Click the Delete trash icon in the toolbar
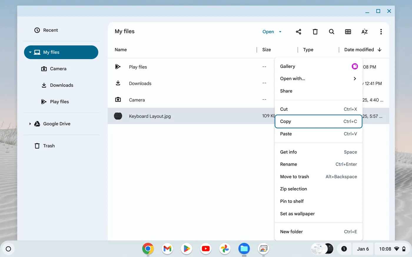Viewport: 412px width, 257px height. click(x=315, y=32)
